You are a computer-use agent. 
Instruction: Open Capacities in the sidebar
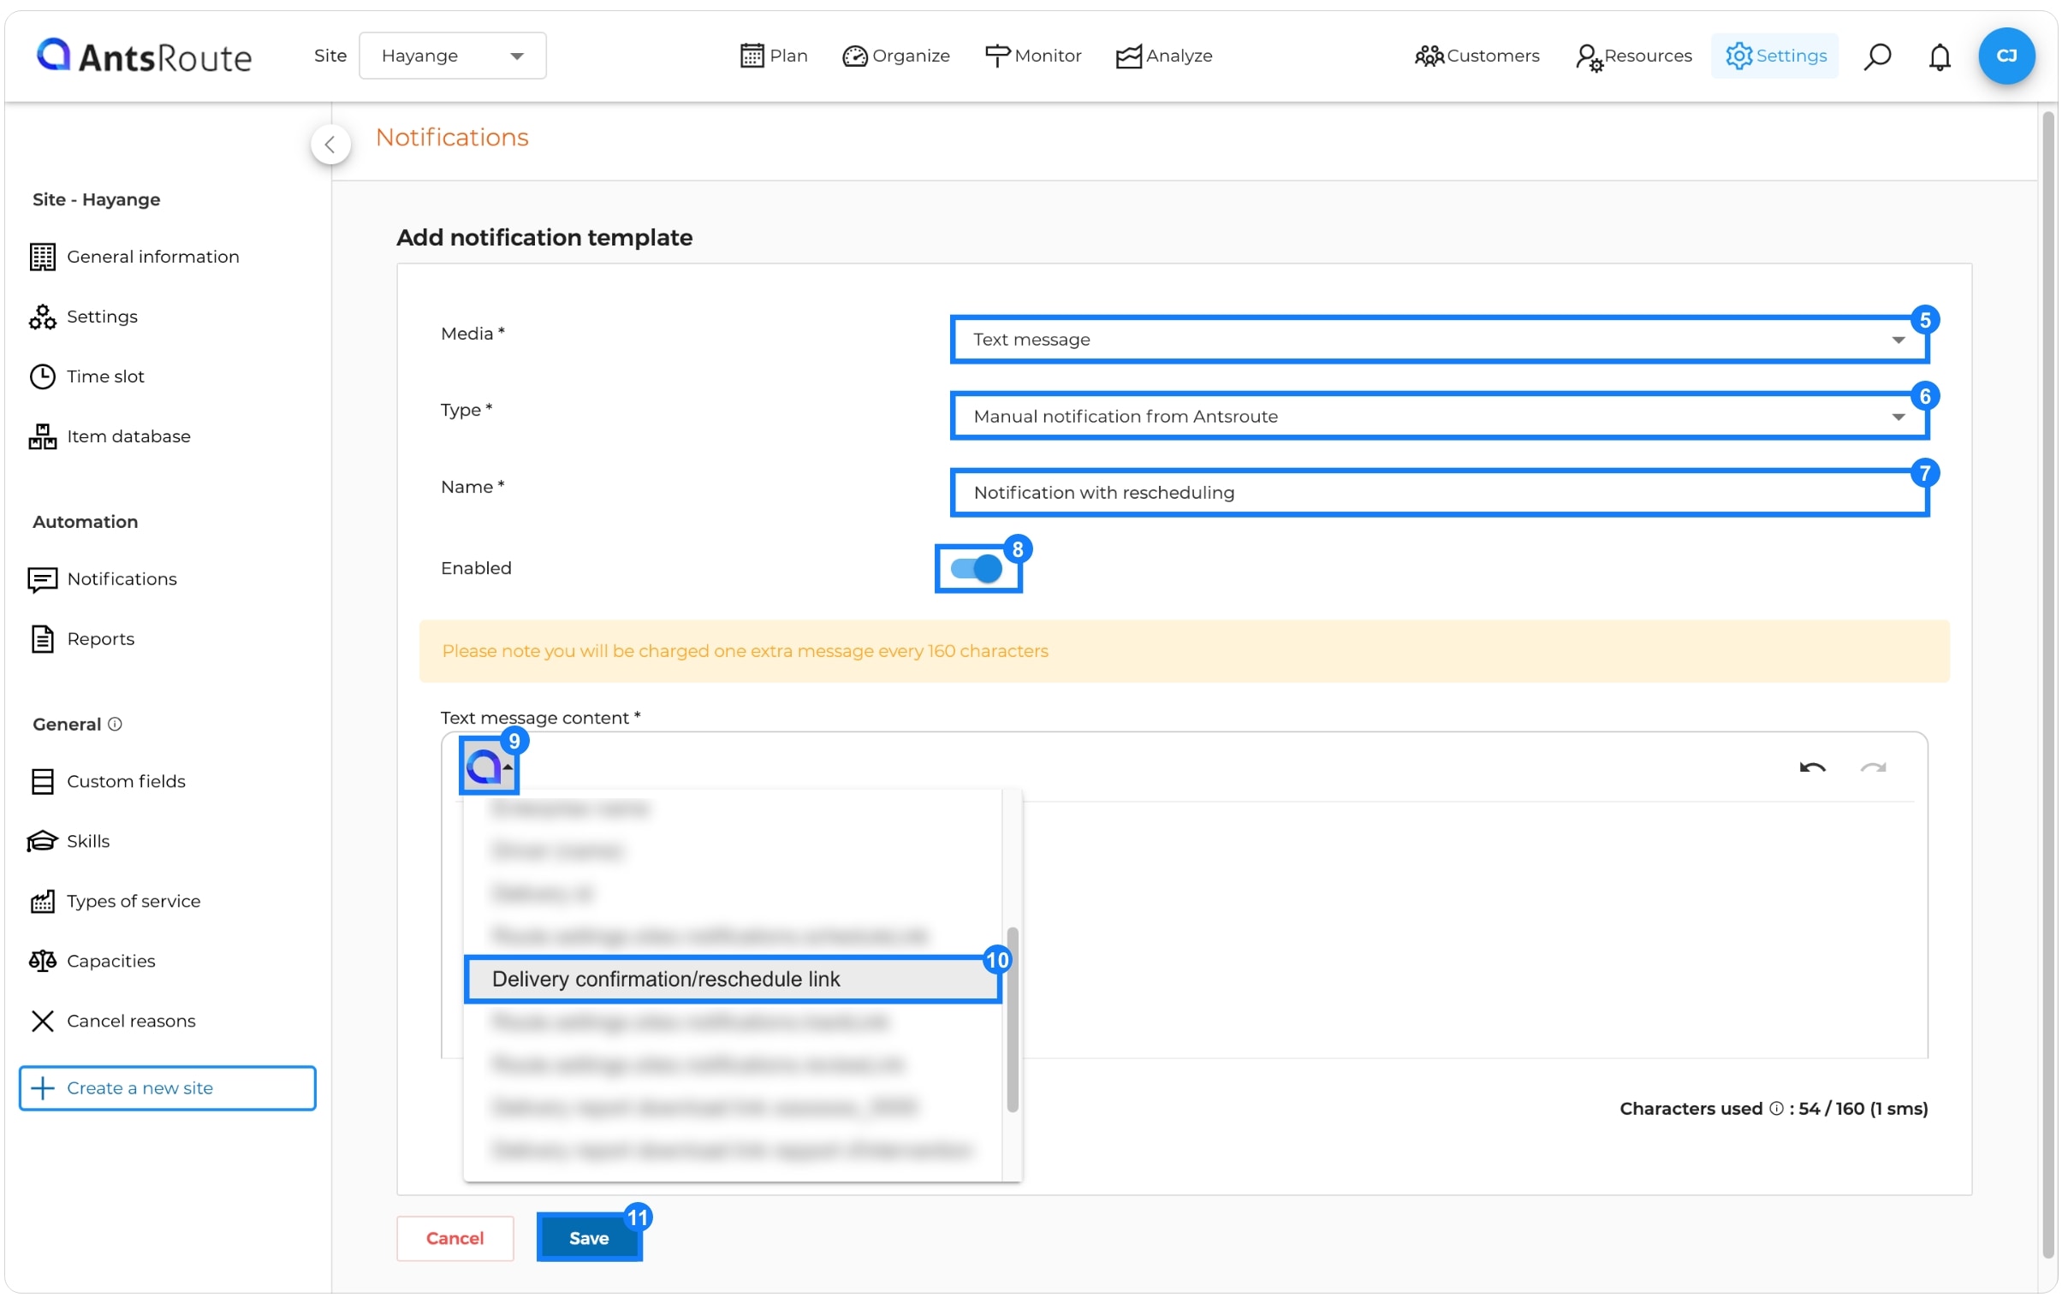(92, 962)
